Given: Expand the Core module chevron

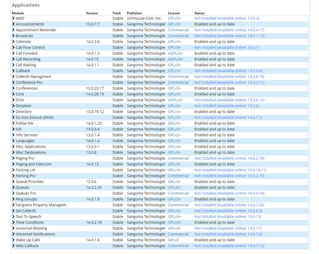Looking at the screenshot, I should 13,94.
